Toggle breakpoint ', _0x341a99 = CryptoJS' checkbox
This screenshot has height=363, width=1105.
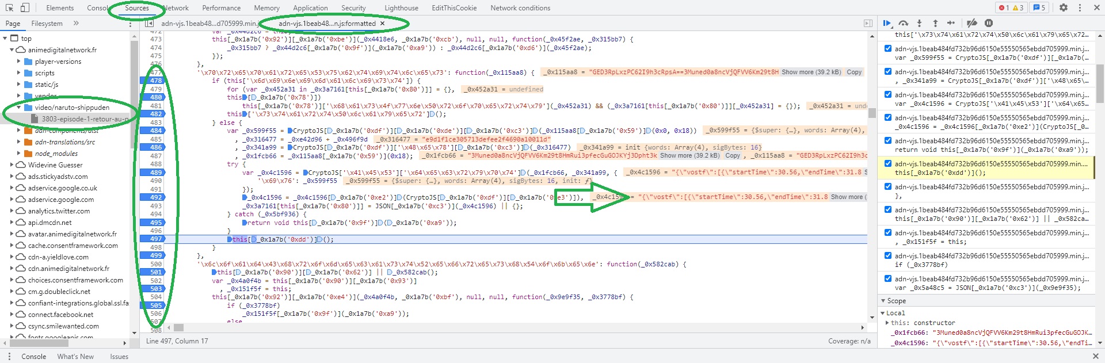[888, 71]
